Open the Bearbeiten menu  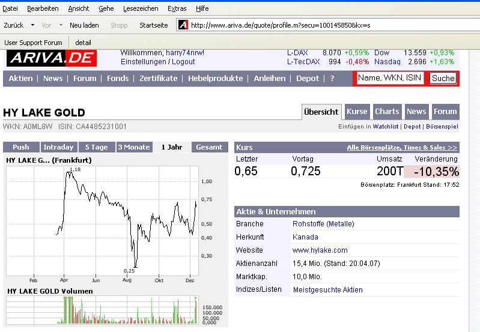tap(43, 8)
